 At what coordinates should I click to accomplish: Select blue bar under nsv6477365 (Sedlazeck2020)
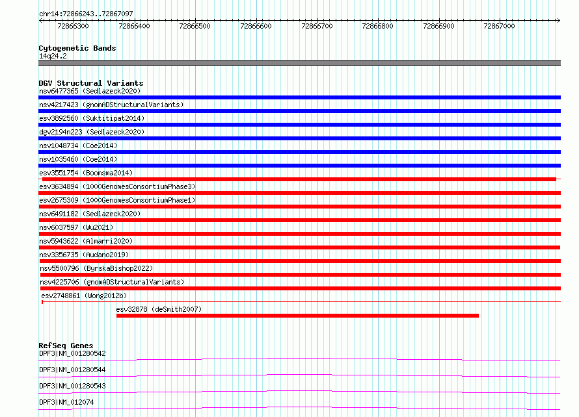(x=299, y=97)
